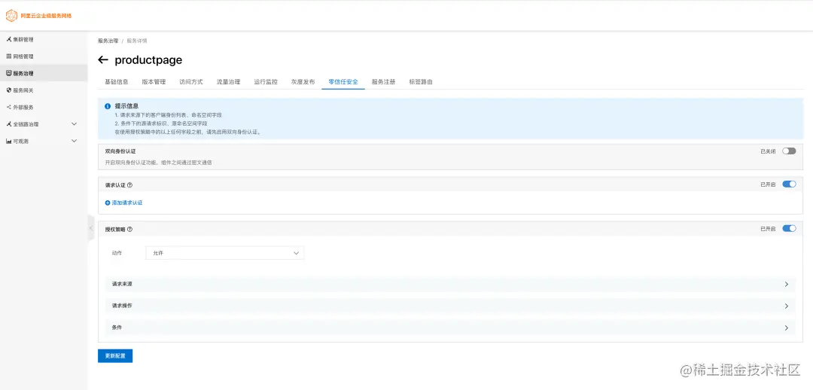Click the 已开启 label in 授权策略 row

pos(768,229)
